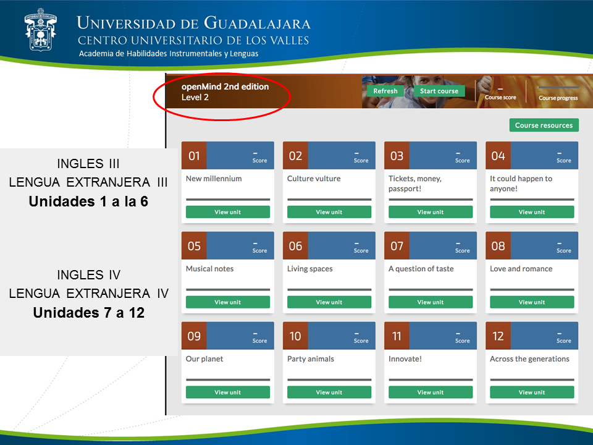Click the INGLES IV heading
The height and width of the screenshot is (445, 593).
click(x=88, y=274)
